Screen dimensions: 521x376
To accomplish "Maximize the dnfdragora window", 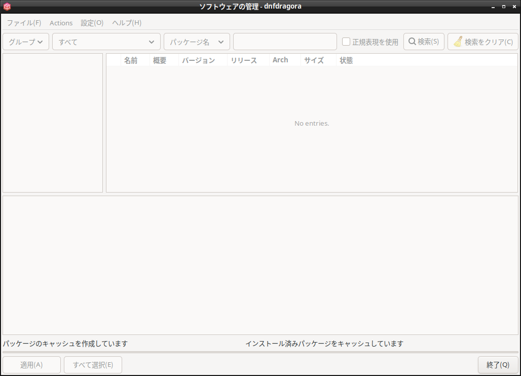I will point(504,7).
